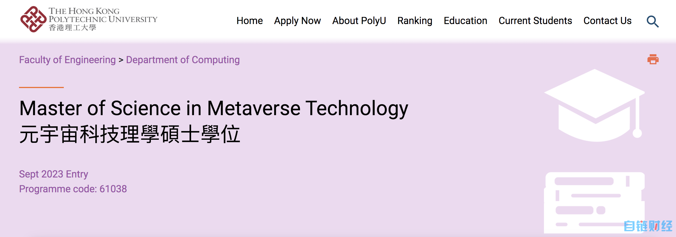Viewport: 676px width, 237px height.
Task: Open Education menu item
Action: coord(465,21)
